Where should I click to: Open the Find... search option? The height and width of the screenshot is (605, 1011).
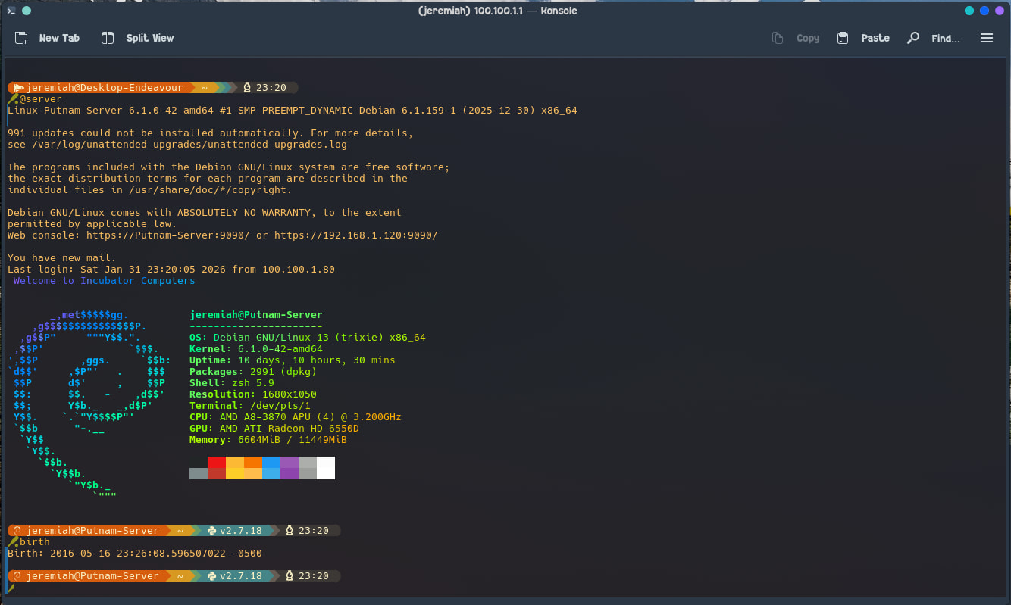(945, 38)
